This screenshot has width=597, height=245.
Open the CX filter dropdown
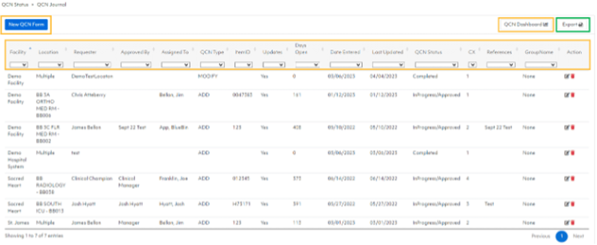(472, 64)
